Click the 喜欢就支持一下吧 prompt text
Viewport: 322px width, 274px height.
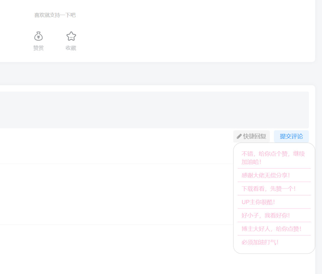[55, 15]
